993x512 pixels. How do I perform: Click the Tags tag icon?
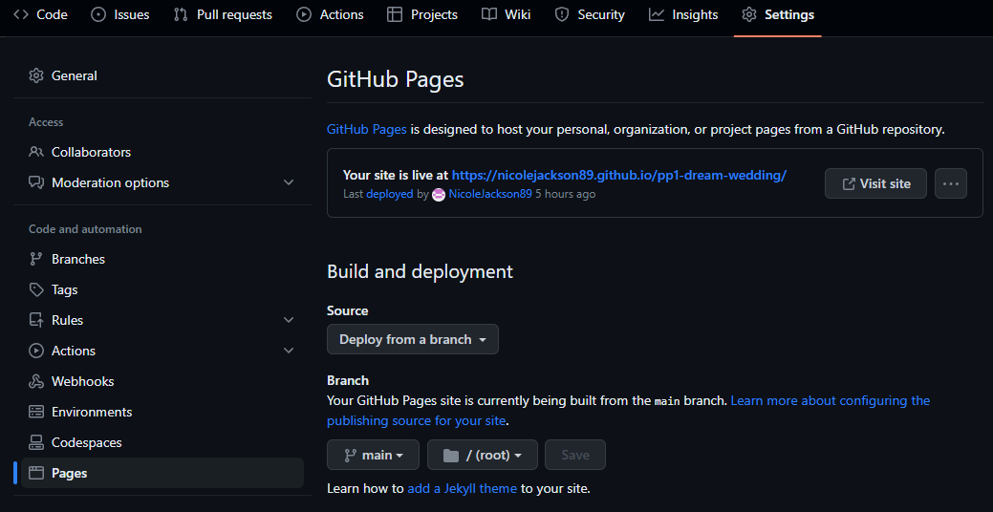[x=36, y=289]
